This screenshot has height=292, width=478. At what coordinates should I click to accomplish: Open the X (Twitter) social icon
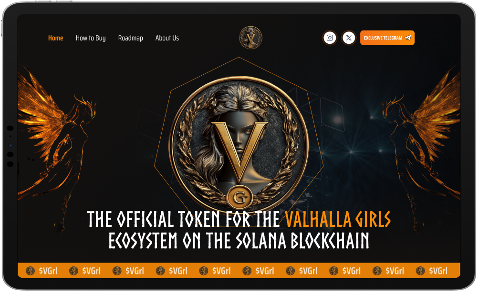point(349,38)
